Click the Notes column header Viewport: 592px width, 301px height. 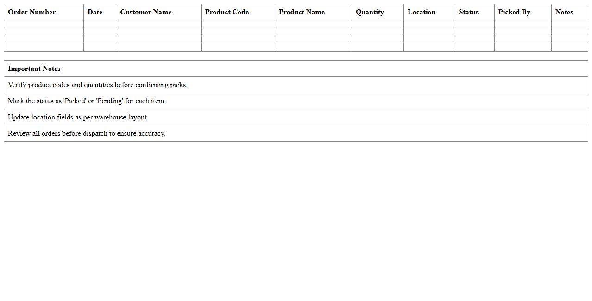tap(564, 12)
